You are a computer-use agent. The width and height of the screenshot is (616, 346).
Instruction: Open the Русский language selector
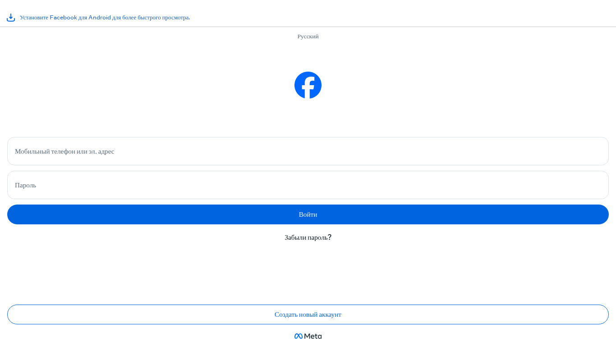point(308,36)
